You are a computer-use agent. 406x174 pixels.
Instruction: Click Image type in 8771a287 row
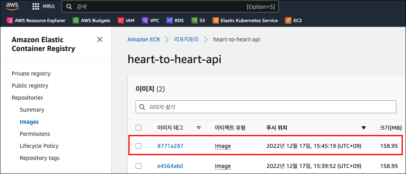[x=223, y=146]
